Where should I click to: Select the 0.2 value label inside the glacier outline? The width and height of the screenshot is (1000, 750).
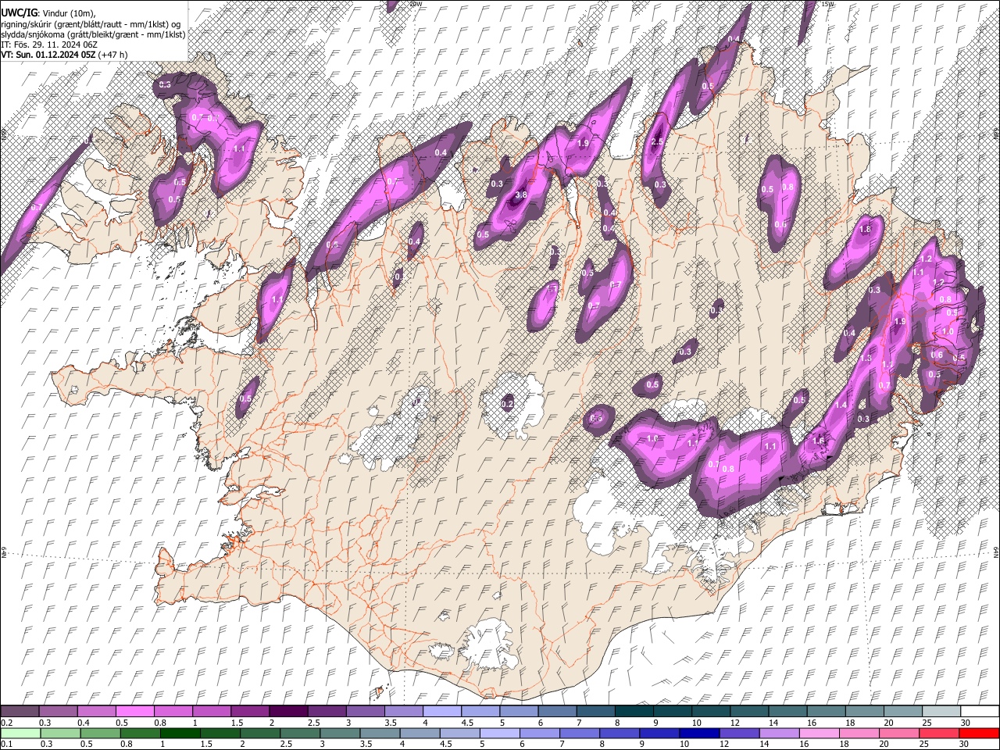tap(507, 404)
